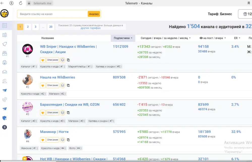The width and height of the screenshot is (252, 162).
Task: Go to results page 20
Action: coord(51,27)
